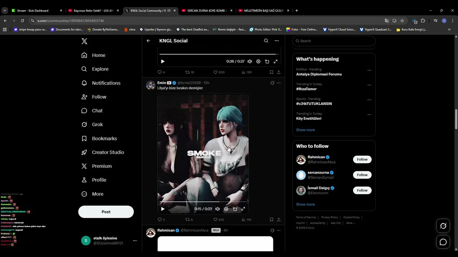Repost the post with 19 reposts
458x257 pixels.
click(x=190, y=72)
